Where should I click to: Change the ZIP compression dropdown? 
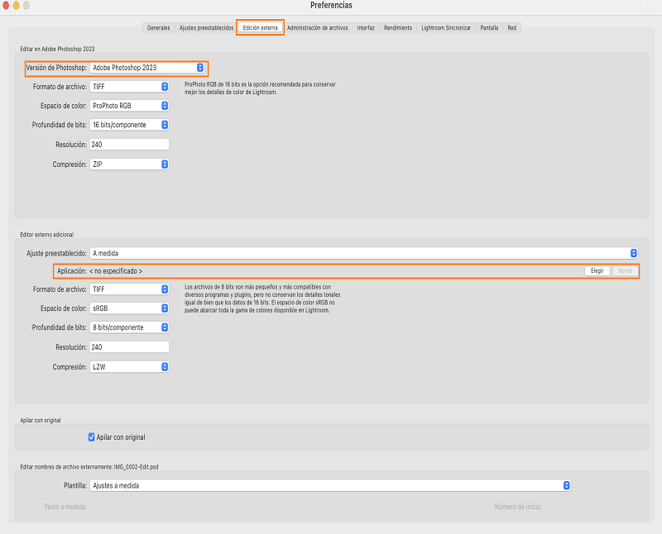pyautogui.click(x=129, y=164)
